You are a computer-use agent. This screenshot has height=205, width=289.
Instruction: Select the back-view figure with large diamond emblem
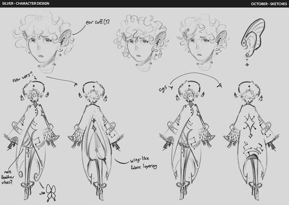251,141
